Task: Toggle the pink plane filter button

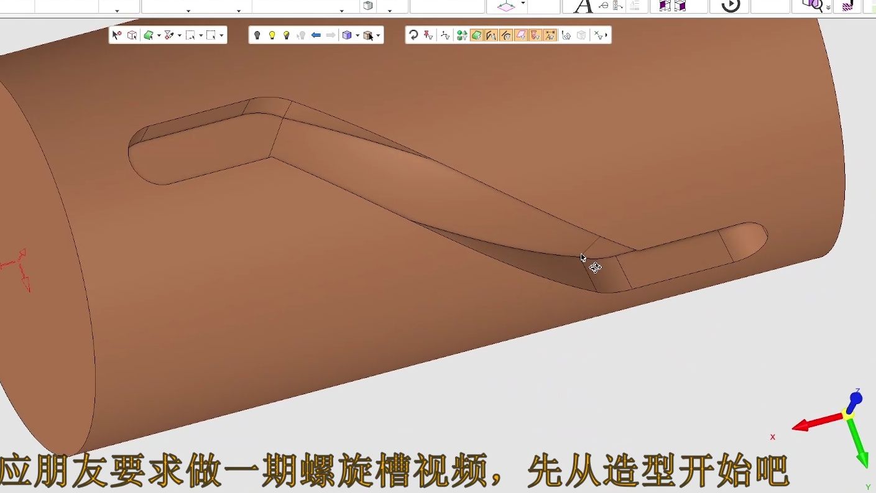Action: coord(521,35)
